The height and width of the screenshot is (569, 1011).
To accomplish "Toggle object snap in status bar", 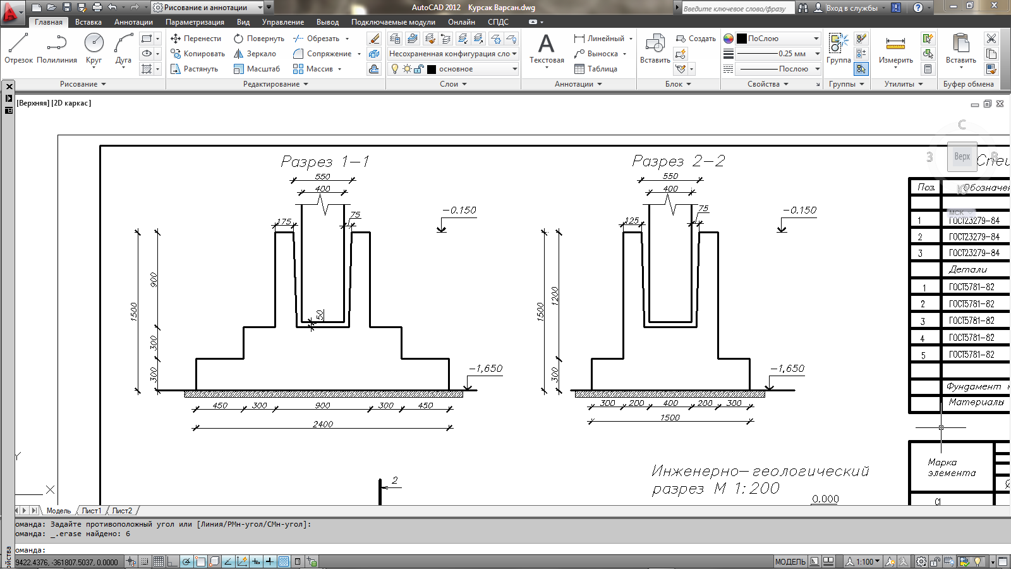I will tap(200, 561).
